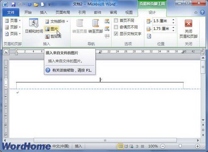The image size is (208, 152).
Task: Click the previous page double-arrow button
Action: (x=203, y=125)
